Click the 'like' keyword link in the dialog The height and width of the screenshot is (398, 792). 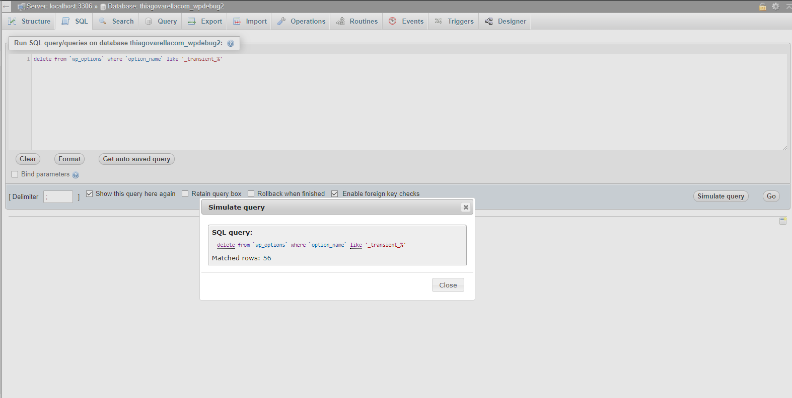tap(356, 245)
